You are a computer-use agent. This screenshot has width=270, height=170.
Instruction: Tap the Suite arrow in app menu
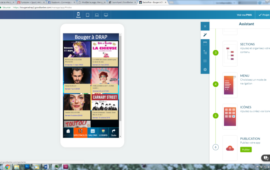(x=114, y=133)
